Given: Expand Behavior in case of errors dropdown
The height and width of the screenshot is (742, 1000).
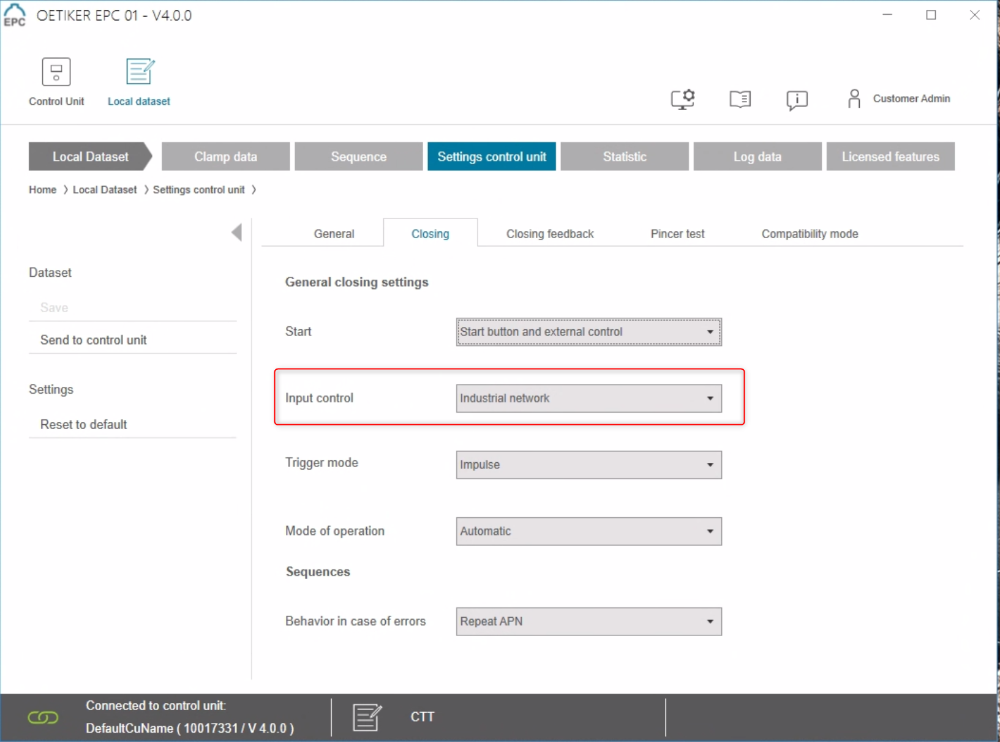Looking at the screenshot, I should (x=588, y=621).
